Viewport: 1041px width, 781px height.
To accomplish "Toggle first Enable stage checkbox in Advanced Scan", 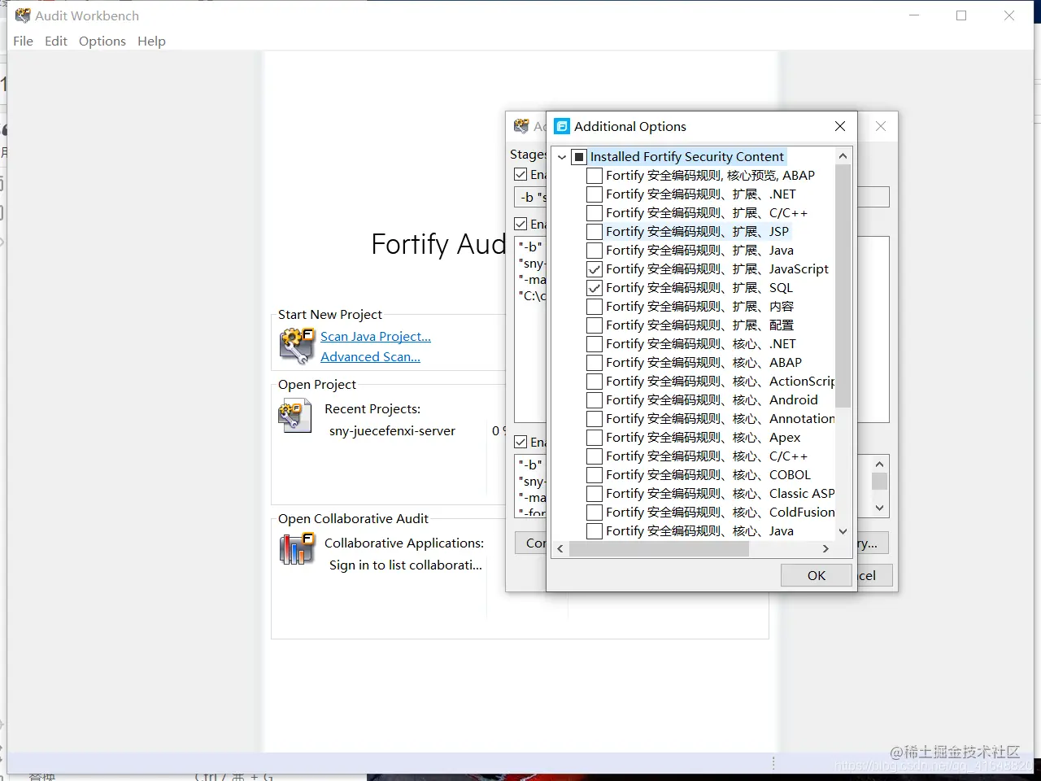I will coord(521,174).
